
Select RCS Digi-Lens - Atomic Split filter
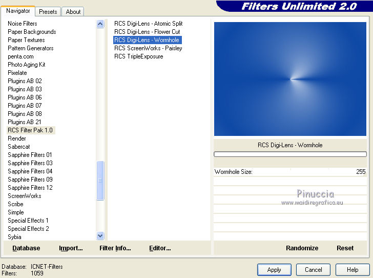tap(148, 24)
